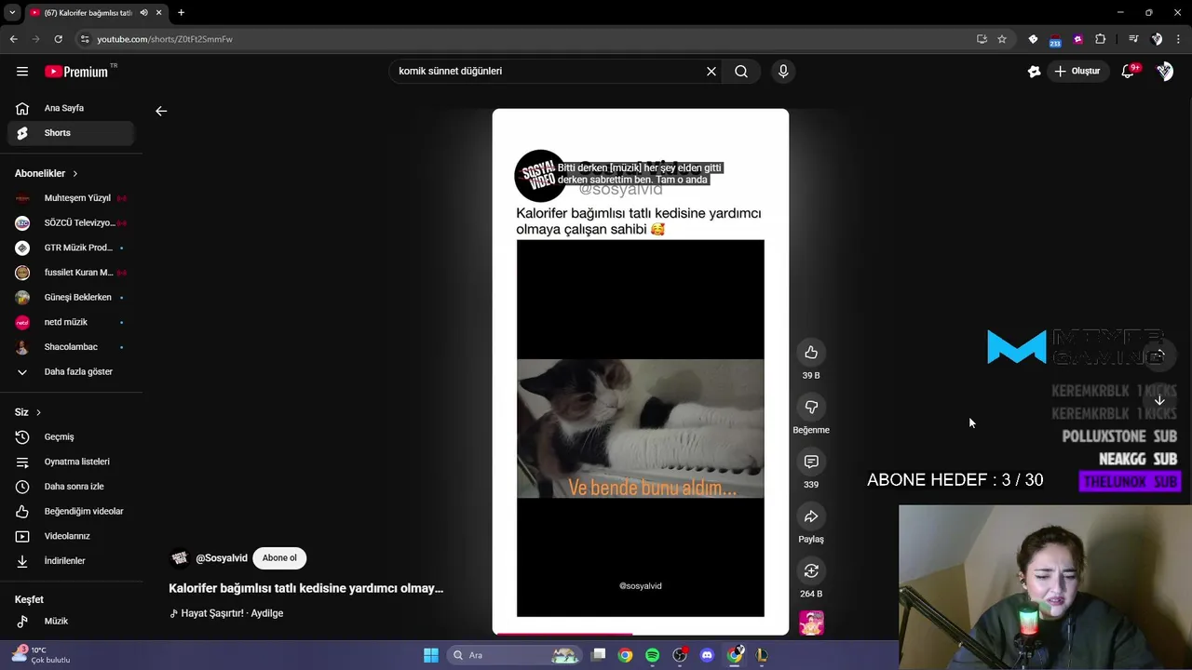Reload the page in Chrome
Viewport: 1192px width, 670px height.
point(58,39)
